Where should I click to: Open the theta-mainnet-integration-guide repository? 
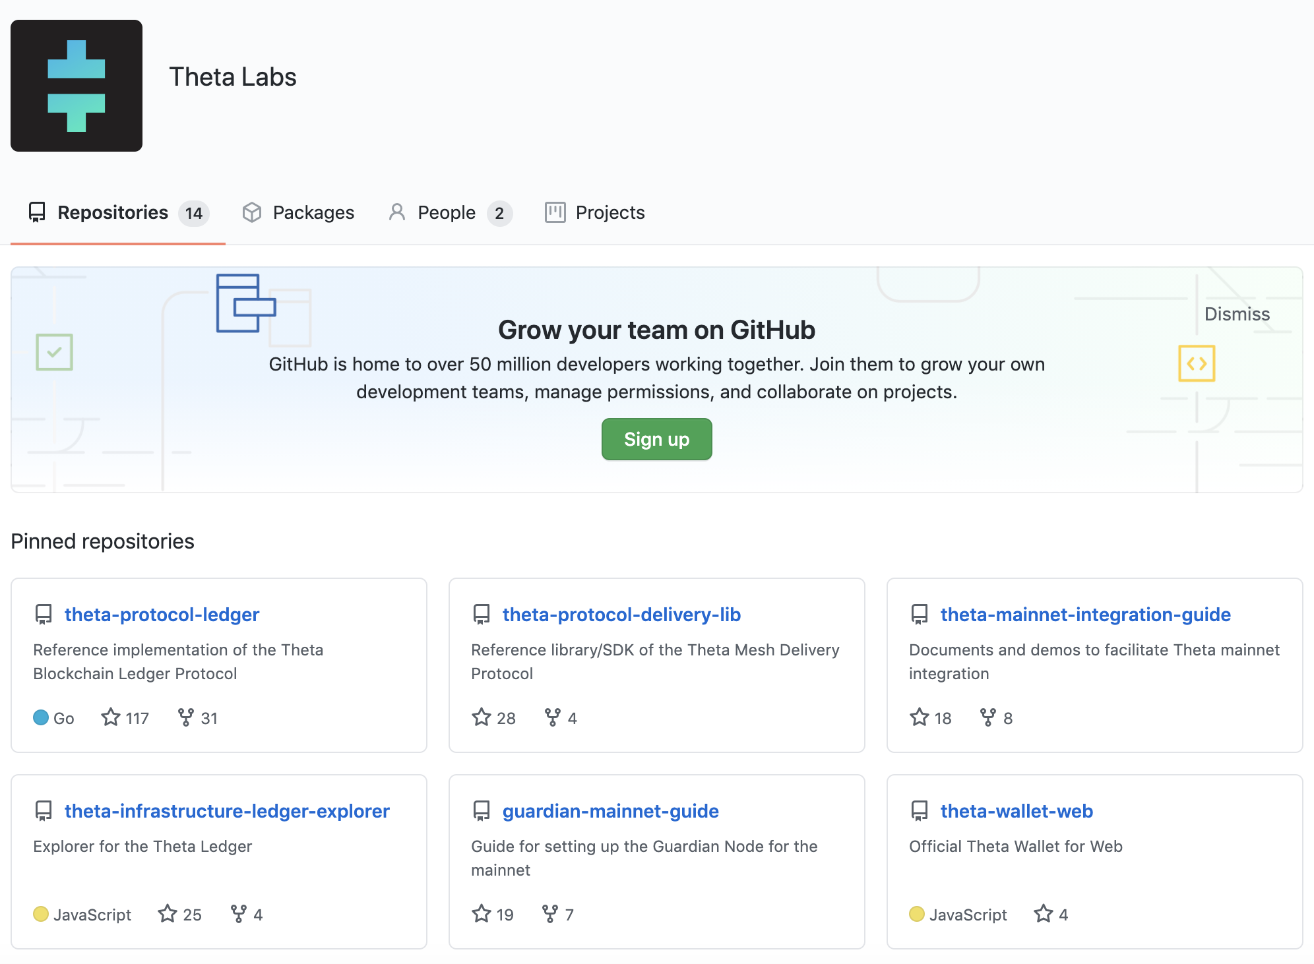tap(1085, 615)
